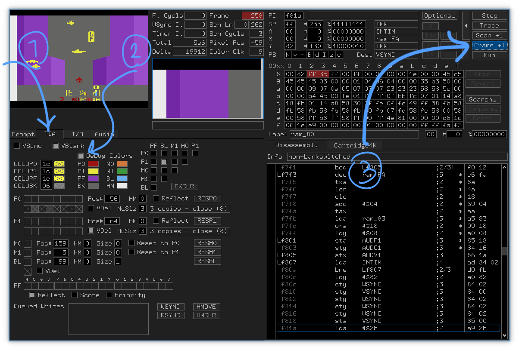
Task: Open the Cartridge4K tab
Action: coord(355,145)
